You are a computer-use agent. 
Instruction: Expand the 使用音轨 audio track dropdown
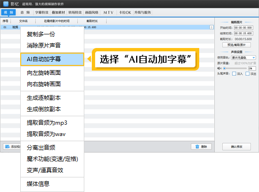(x=243, y=57)
